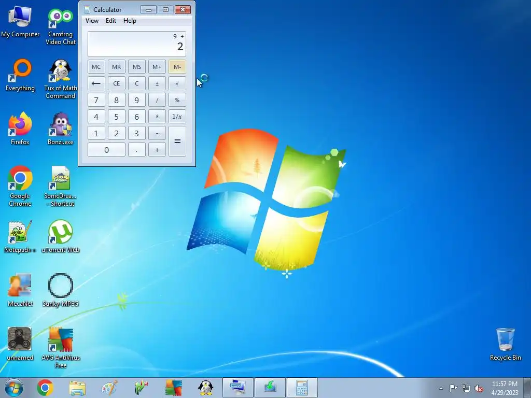This screenshot has width=531, height=398.
Task: Click the MC memory clear button
Action: [x=96, y=67]
